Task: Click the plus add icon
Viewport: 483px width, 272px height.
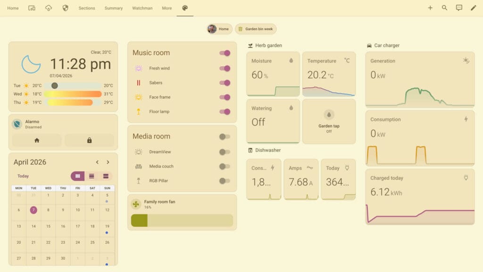Action: point(430,8)
